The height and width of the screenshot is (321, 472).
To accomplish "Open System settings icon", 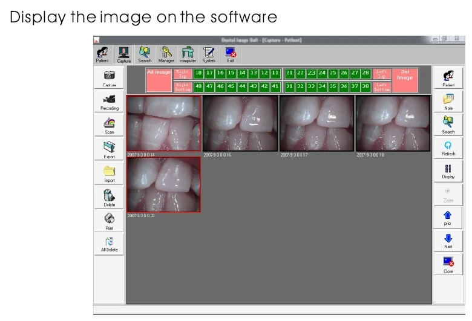I will coord(209,54).
